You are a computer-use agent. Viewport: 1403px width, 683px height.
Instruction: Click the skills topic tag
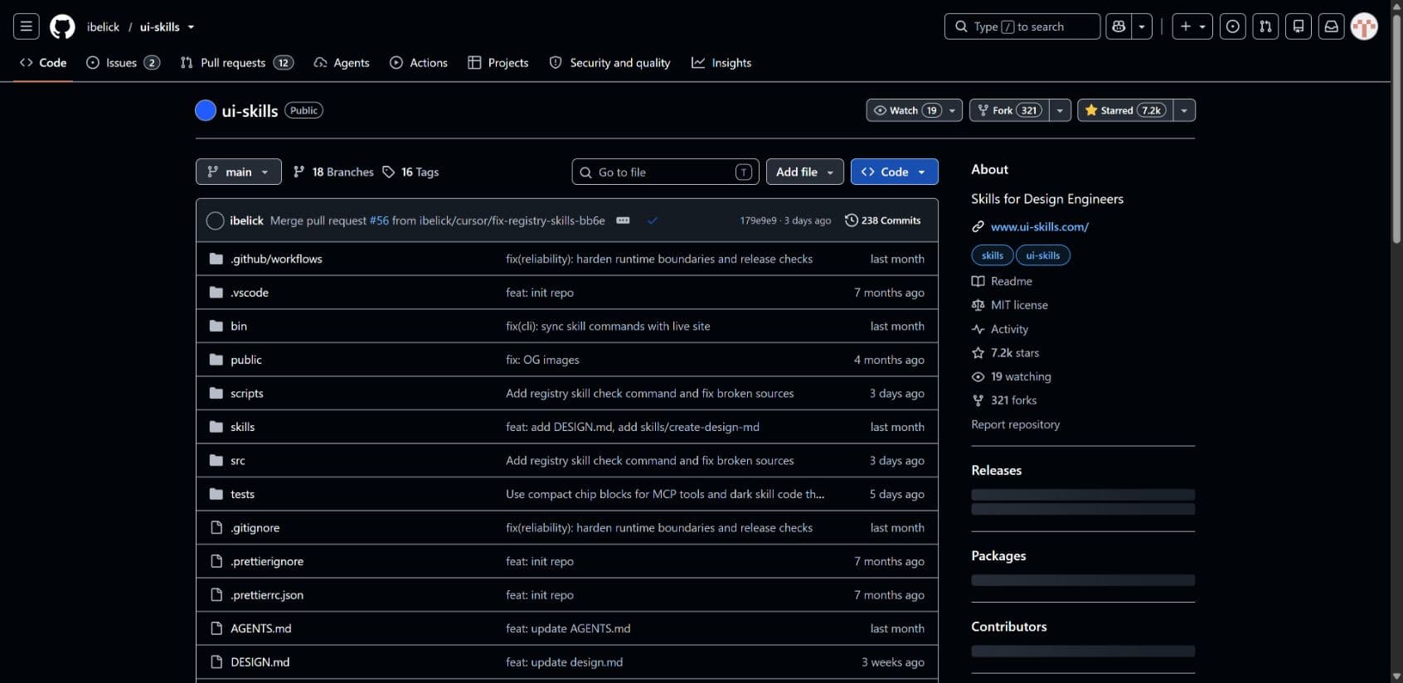(x=993, y=255)
